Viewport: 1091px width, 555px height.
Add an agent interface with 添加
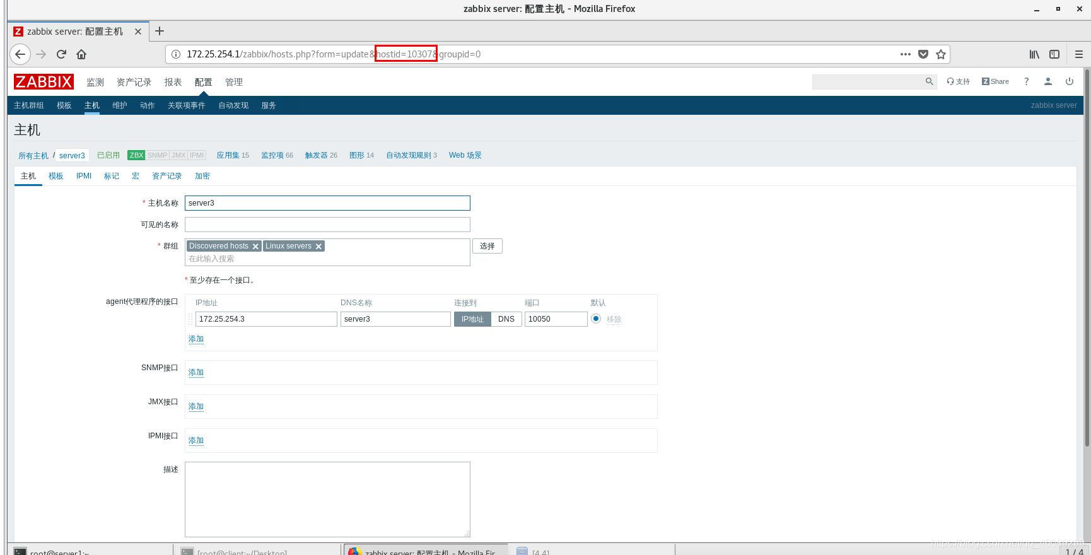pyautogui.click(x=196, y=339)
